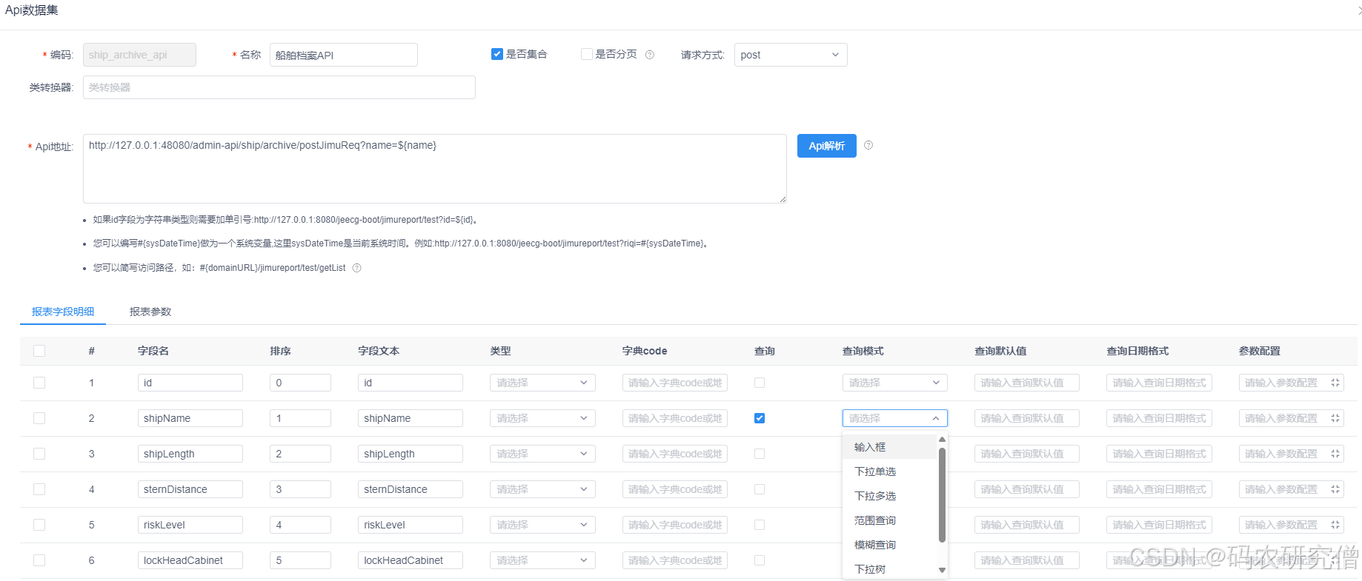Select row checkbox for shipName field
Screen dimensions: 1362x581
click(x=39, y=418)
